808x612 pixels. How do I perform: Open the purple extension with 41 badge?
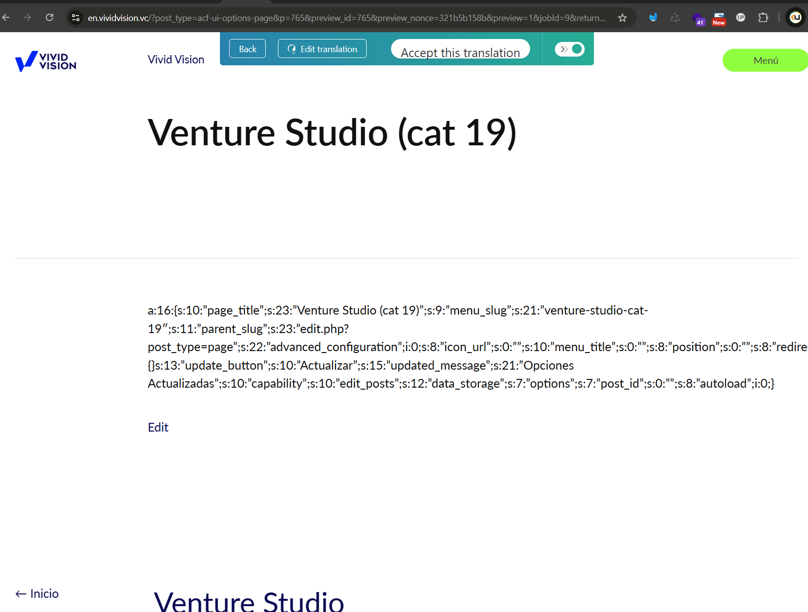click(698, 19)
